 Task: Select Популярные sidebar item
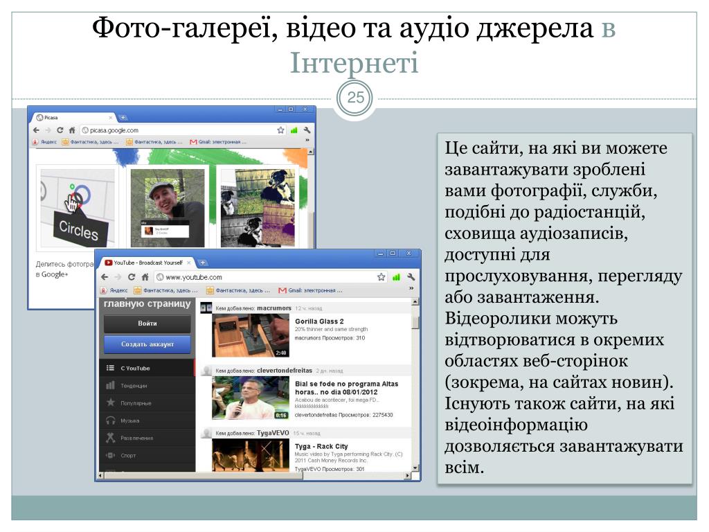147,403
